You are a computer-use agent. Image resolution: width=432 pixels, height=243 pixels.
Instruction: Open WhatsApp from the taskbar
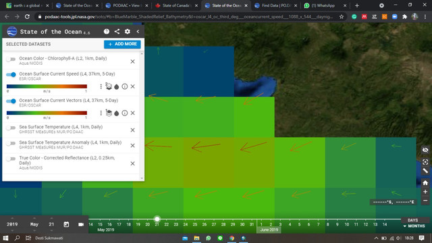tap(209, 238)
